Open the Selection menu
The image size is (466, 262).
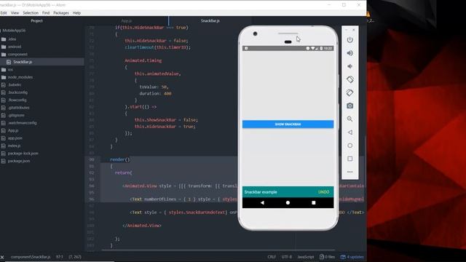(x=31, y=13)
